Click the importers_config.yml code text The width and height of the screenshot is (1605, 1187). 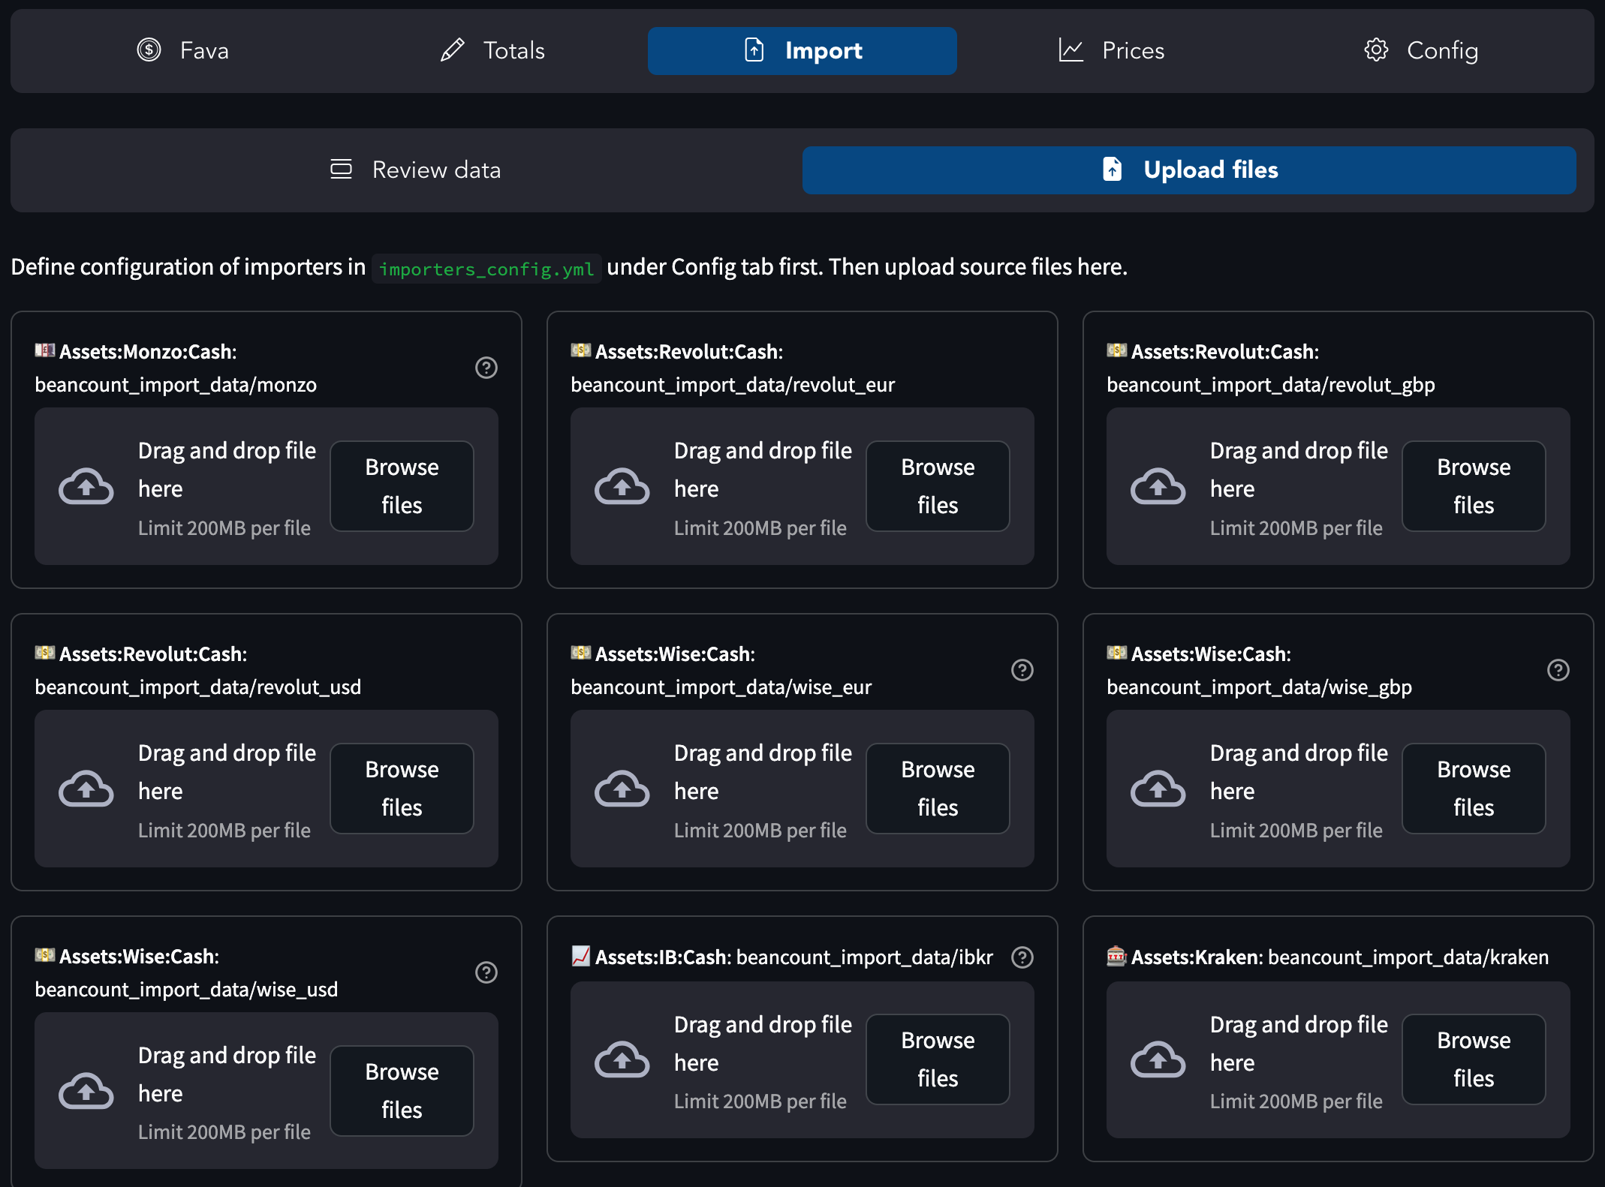click(486, 269)
